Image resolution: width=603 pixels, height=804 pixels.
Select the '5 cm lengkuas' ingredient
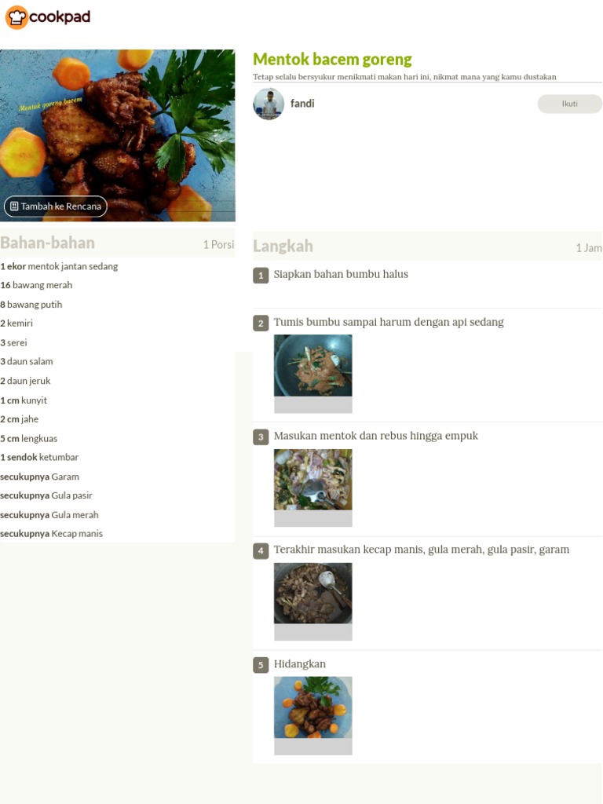29,438
